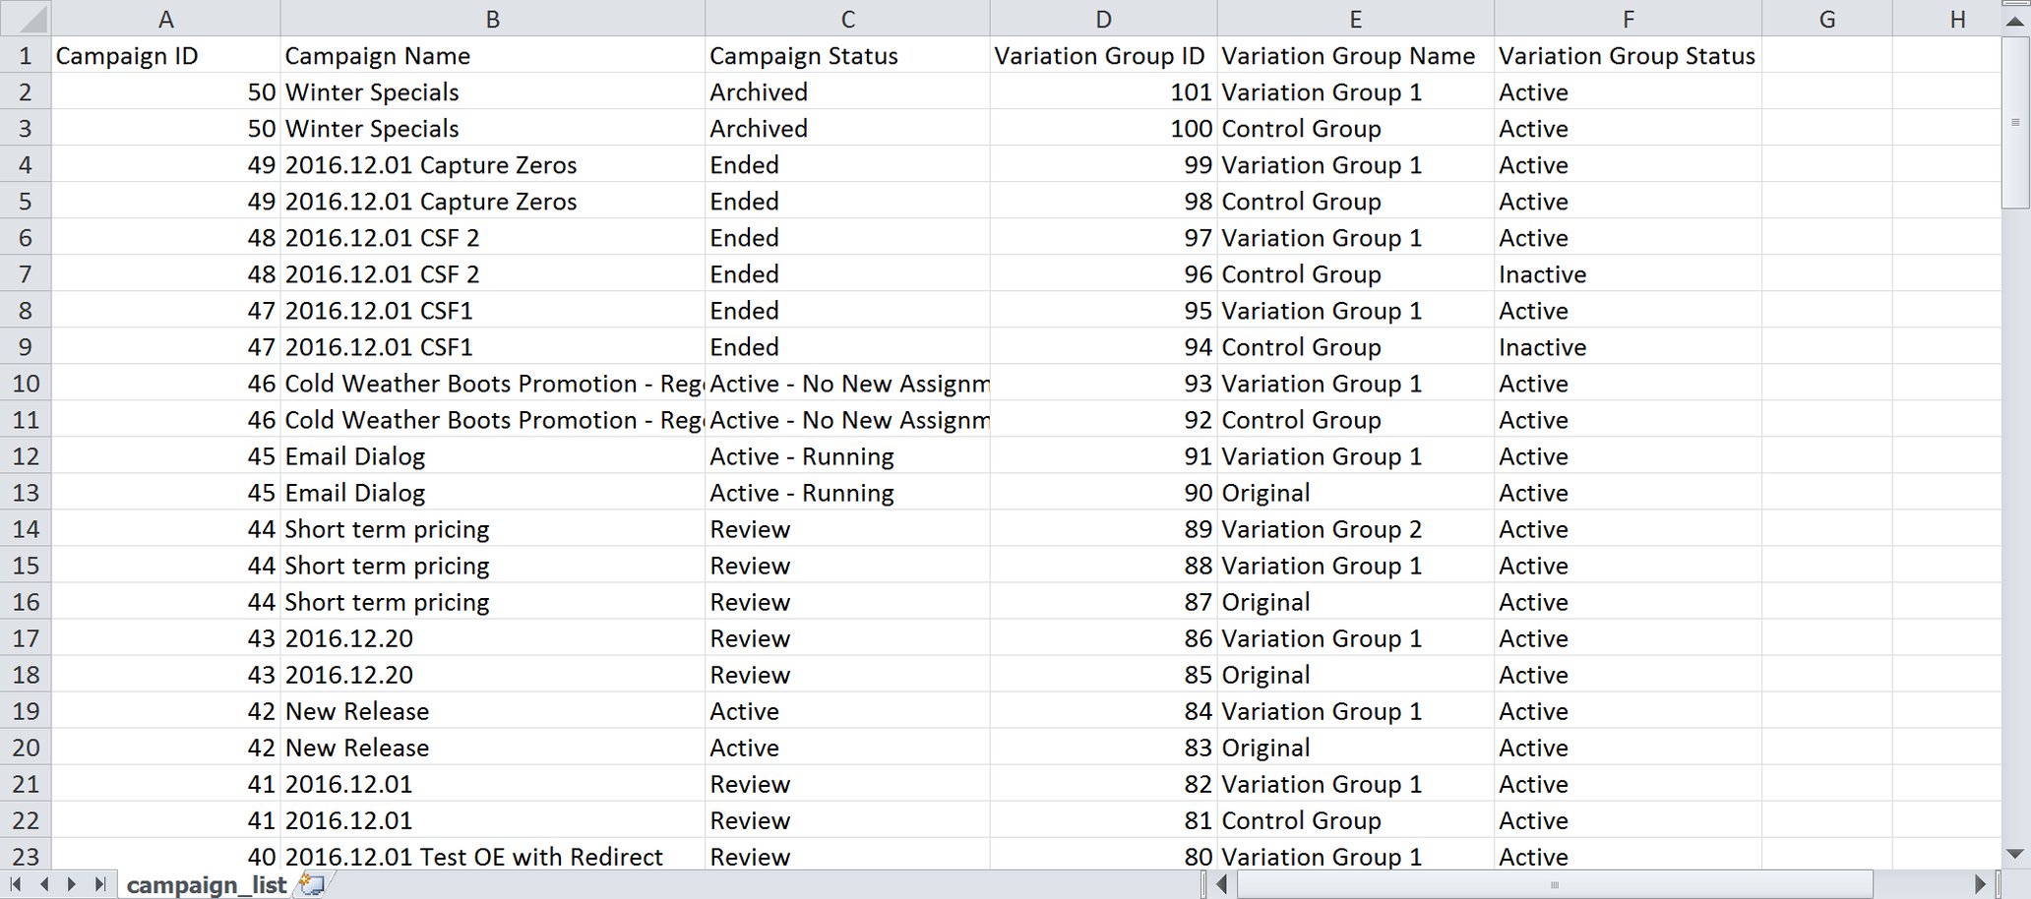Select the 'Variation Group ID' header cell
The image size is (2031, 899).
pos(1103,55)
